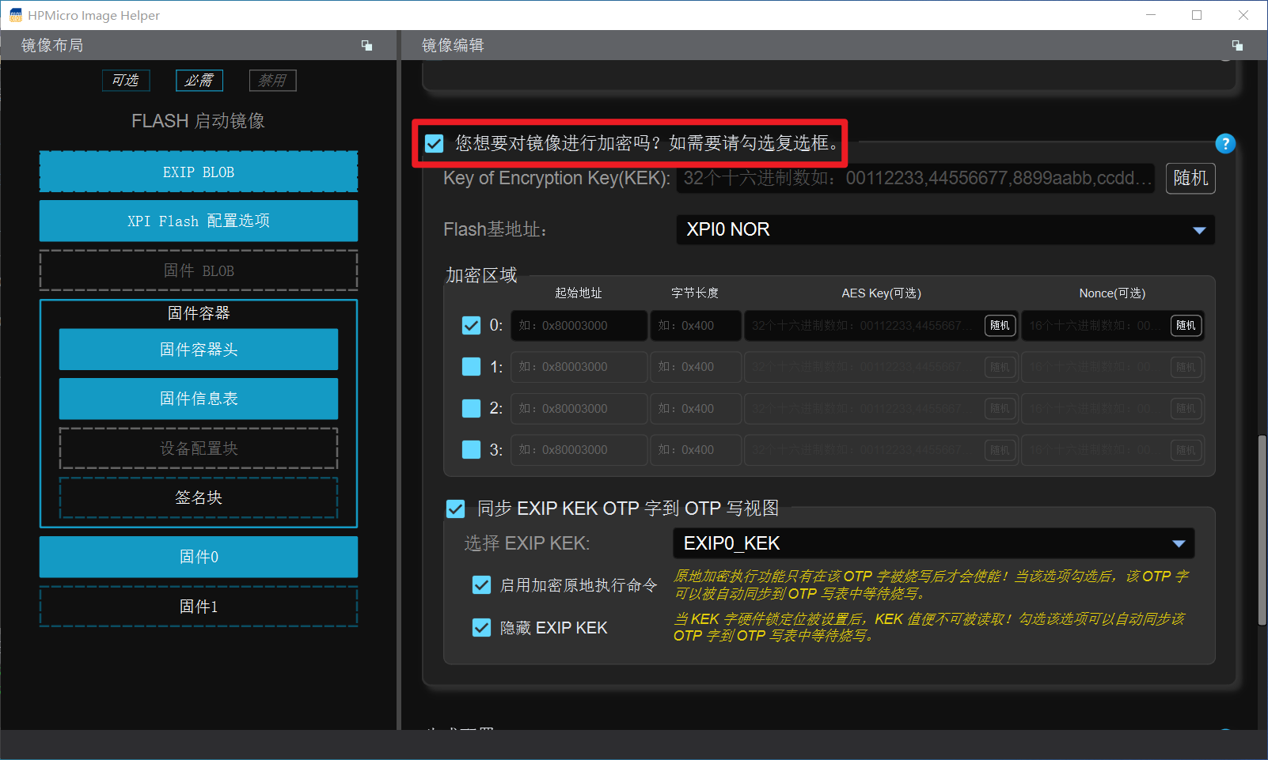Click the 加密区域 section label
The image size is (1268, 760).
481,275
